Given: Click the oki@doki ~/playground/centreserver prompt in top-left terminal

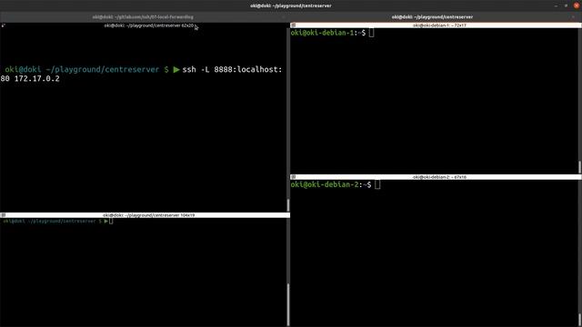Looking at the screenshot, I should (x=87, y=70).
